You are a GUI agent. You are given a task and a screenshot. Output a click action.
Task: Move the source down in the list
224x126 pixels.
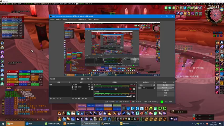[x=86, y=99]
